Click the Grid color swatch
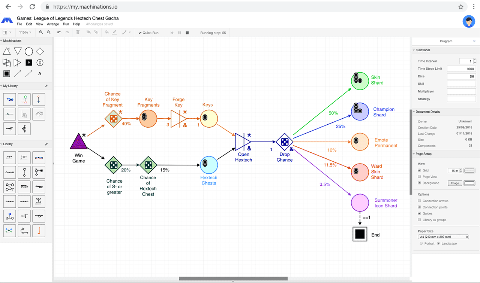This screenshot has height=283, width=480. point(469,171)
